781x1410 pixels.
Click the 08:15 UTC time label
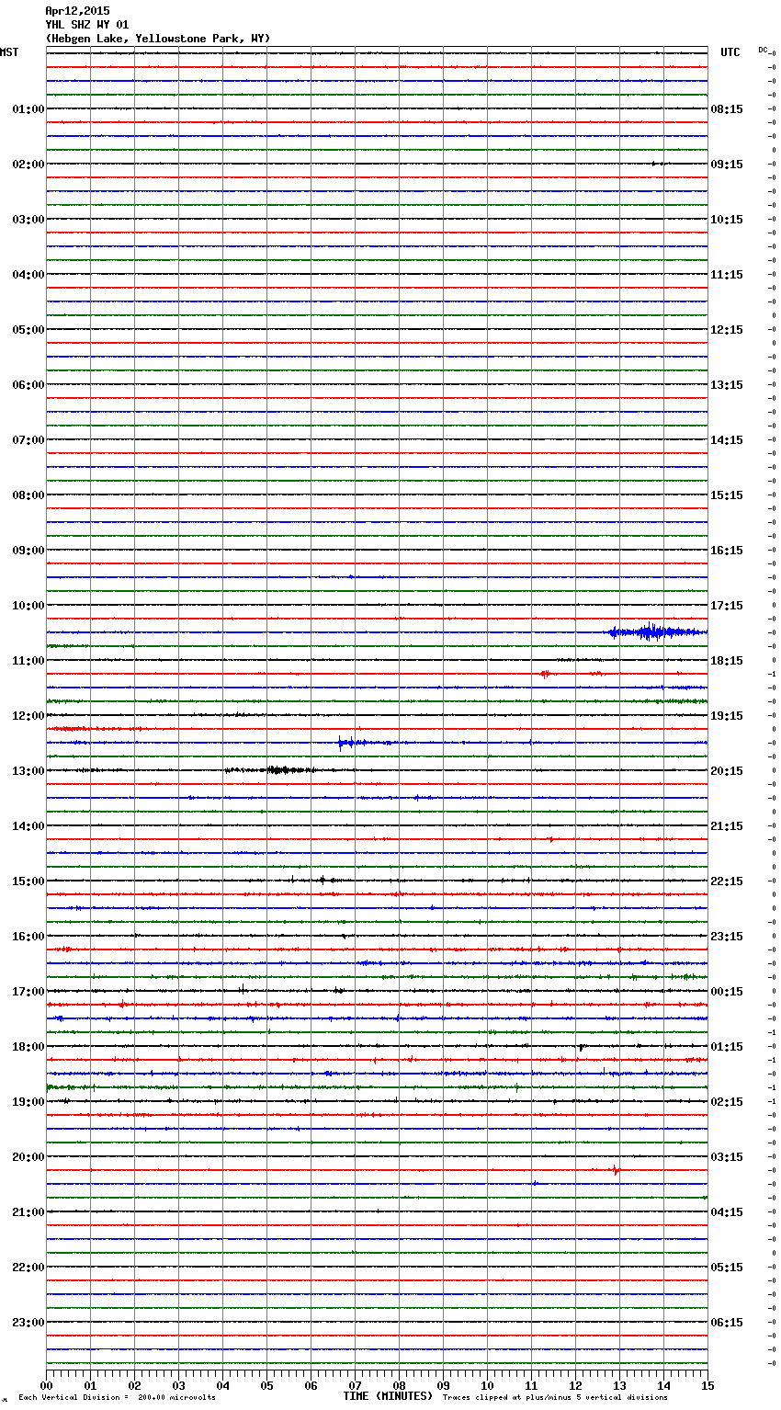coord(727,109)
